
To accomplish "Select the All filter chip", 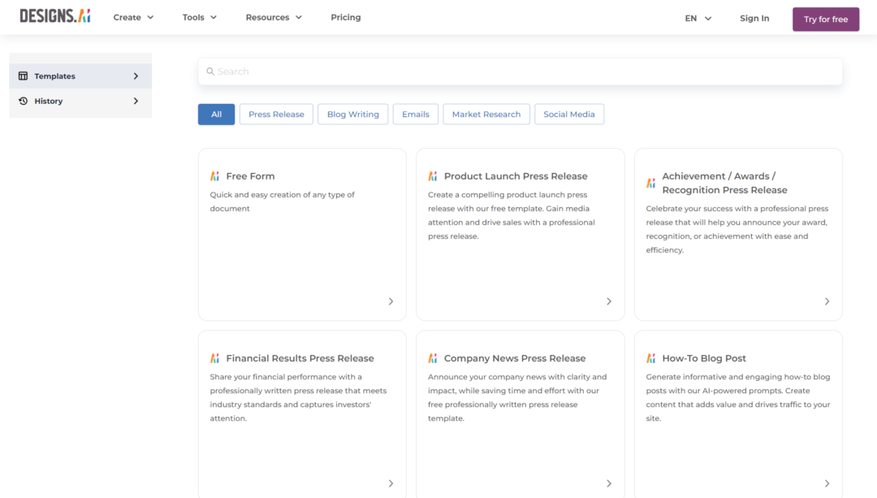I will (x=215, y=114).
